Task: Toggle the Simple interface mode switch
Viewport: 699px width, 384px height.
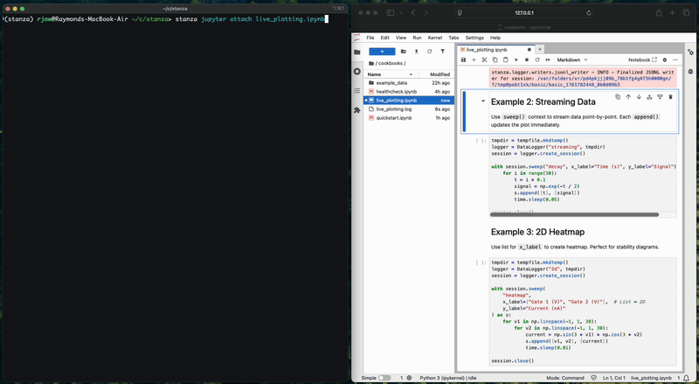Action: (x=384, y=377)
